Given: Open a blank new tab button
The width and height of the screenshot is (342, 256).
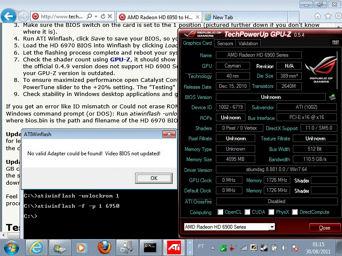Looking at the screenshot, I should pyautogui.click(x=293, y=17).
